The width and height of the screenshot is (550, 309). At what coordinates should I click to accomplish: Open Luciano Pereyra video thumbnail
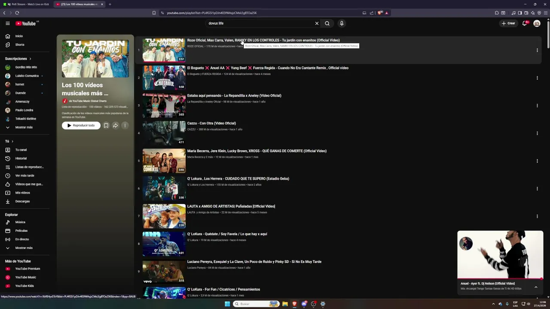pos(164,271)
